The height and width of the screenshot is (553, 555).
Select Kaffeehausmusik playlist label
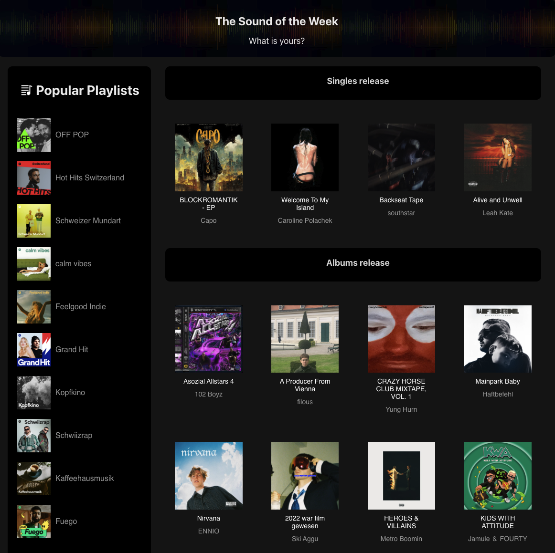coord(85,479)
